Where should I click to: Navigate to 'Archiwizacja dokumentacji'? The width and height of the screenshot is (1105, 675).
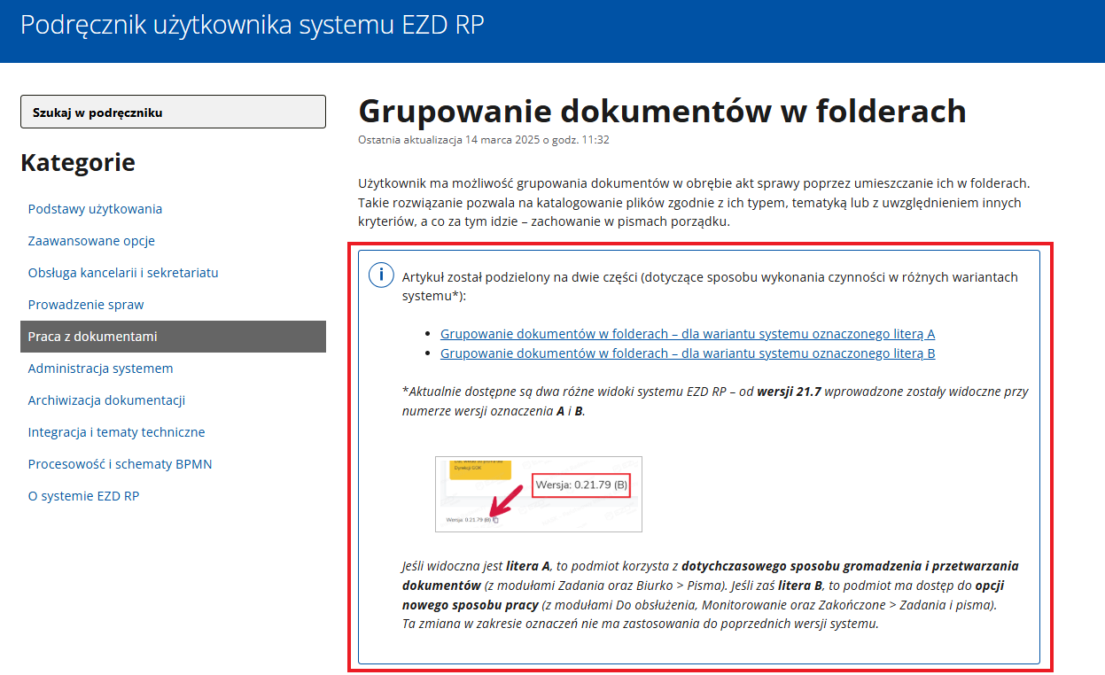[106, 400]
